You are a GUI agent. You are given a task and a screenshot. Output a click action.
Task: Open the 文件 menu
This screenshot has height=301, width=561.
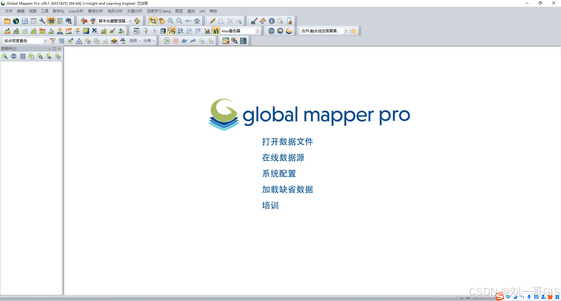(9, 11)
